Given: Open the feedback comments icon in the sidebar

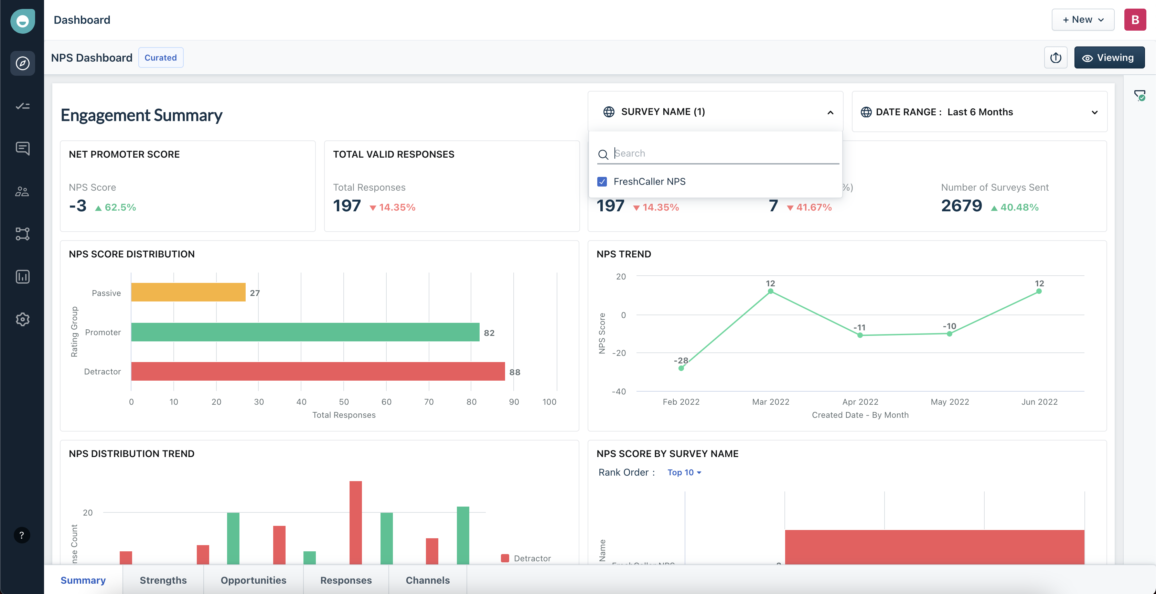Looking at the screenshot, I should (x=22, y=148).
